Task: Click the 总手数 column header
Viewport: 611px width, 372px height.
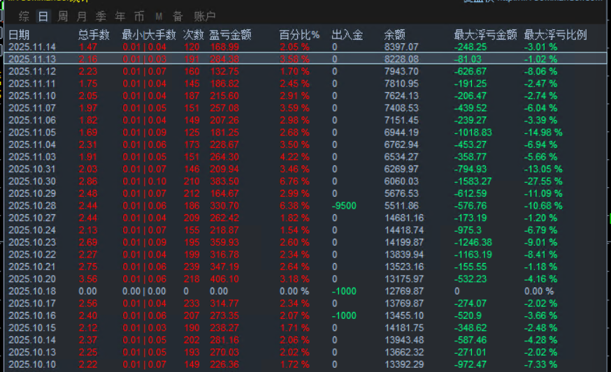Action: tap(94, 35)
